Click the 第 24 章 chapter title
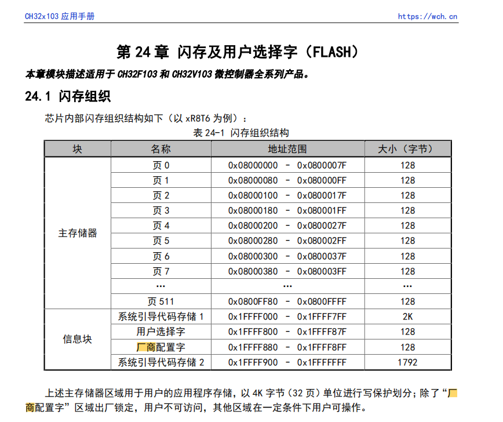This screenshot has height=422, width=503. coord(238,52)
